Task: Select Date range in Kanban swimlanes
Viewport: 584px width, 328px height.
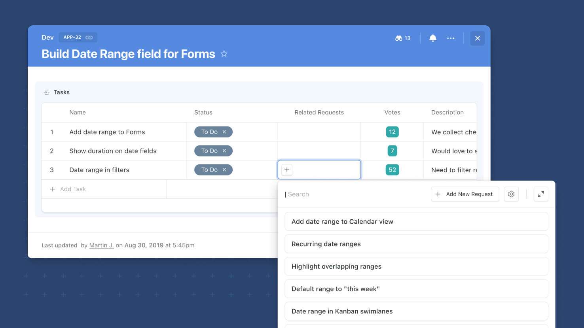Action: coord(416,311)
